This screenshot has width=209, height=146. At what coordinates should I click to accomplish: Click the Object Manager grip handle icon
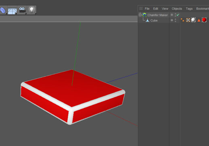coord(141,8)
